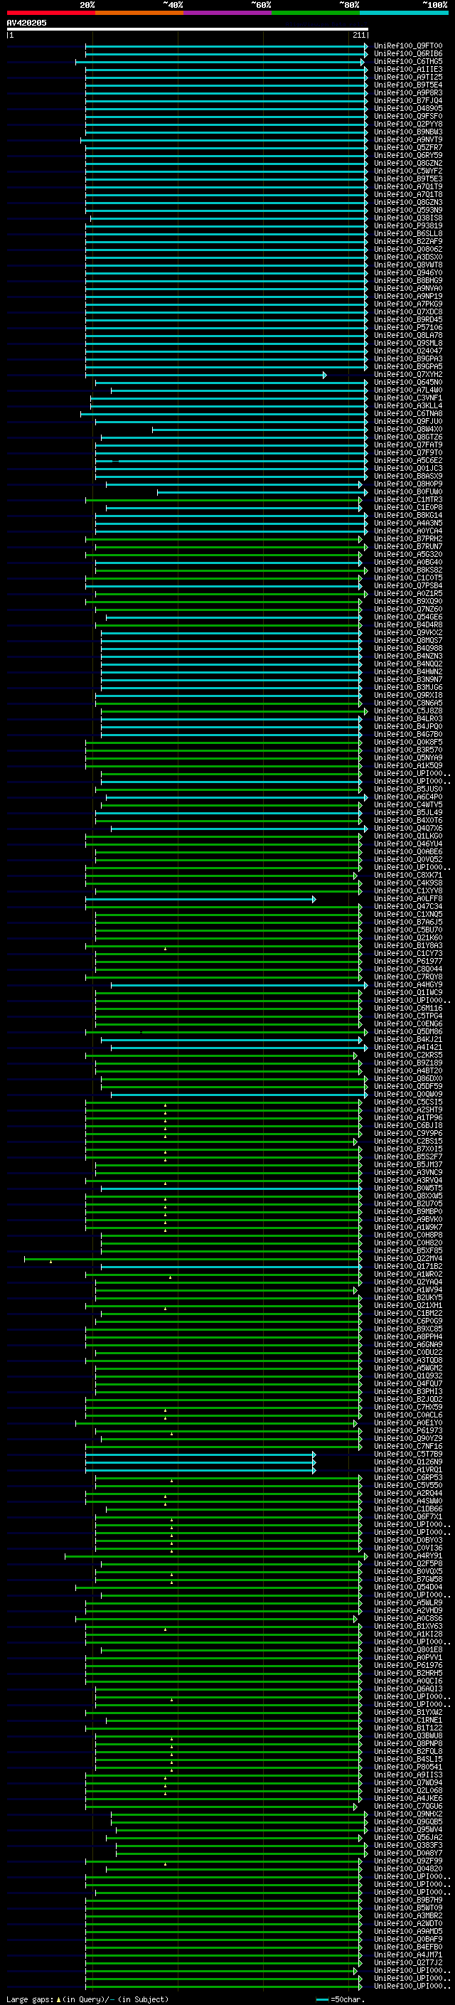Screen dimensions: 455x2005
Task: Select the UniRef100_Q5DM86 label
Action: coord(408,1031)
